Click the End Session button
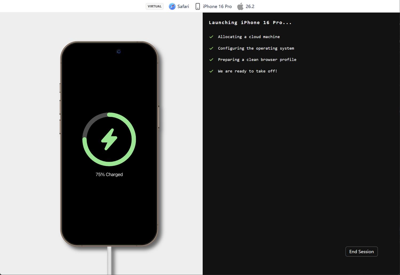The image size is (400, 275). (361, 252)
